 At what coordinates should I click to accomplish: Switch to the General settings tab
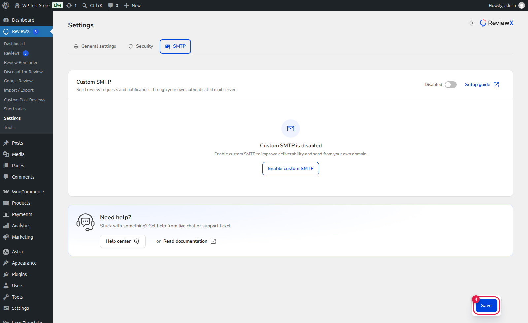pyautogui.click(x=95, y=46)
